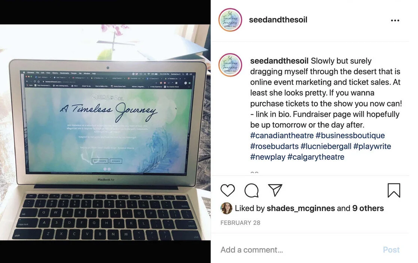Open the #rosebudarts hashtag
The height and width of the screenshot is (263, 418).
(x=274, y=146)
